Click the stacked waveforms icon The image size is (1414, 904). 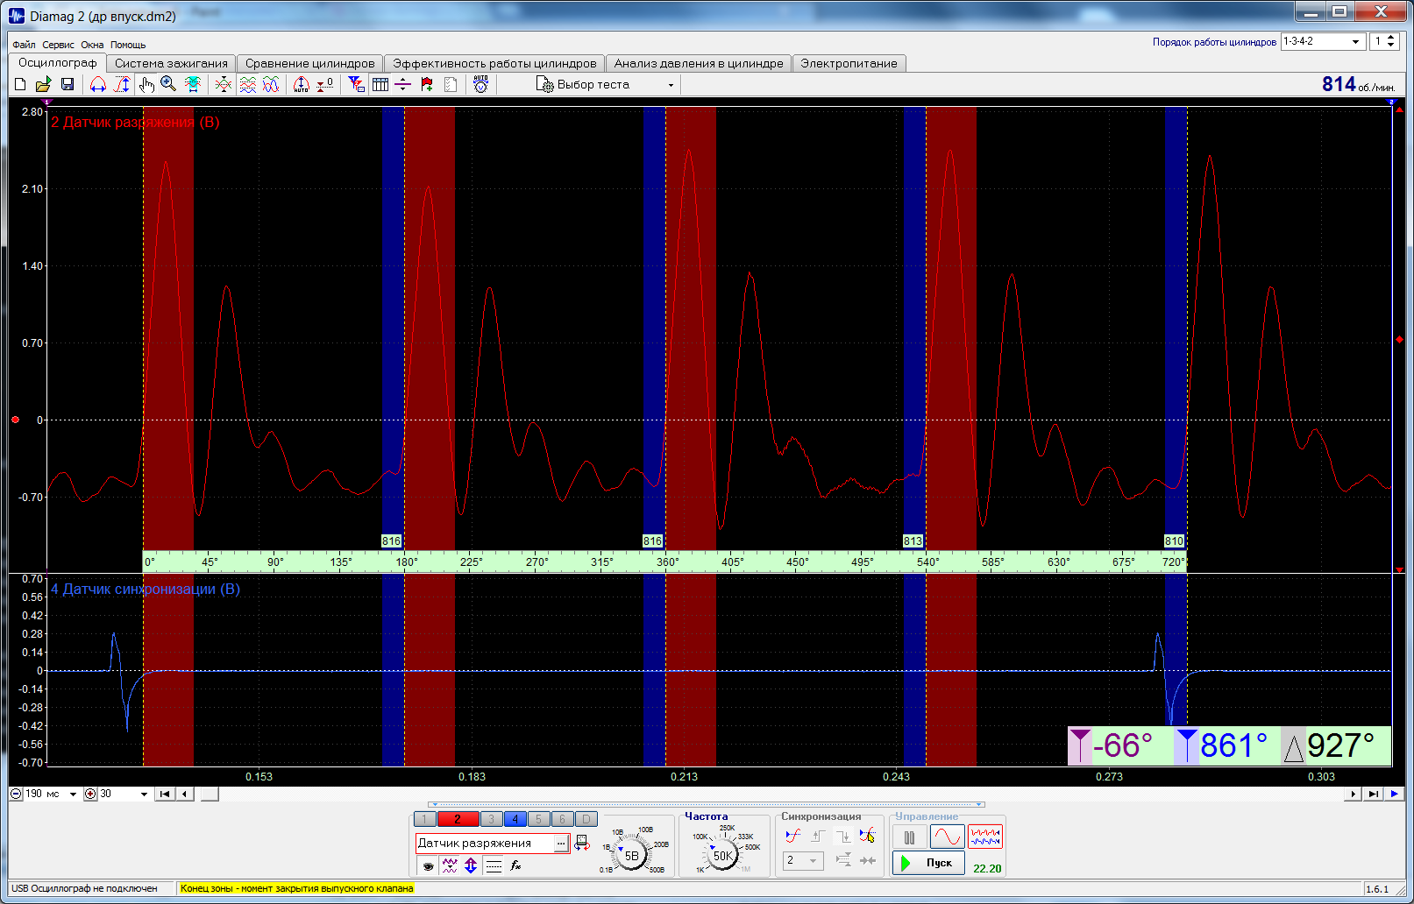point(248,84)
